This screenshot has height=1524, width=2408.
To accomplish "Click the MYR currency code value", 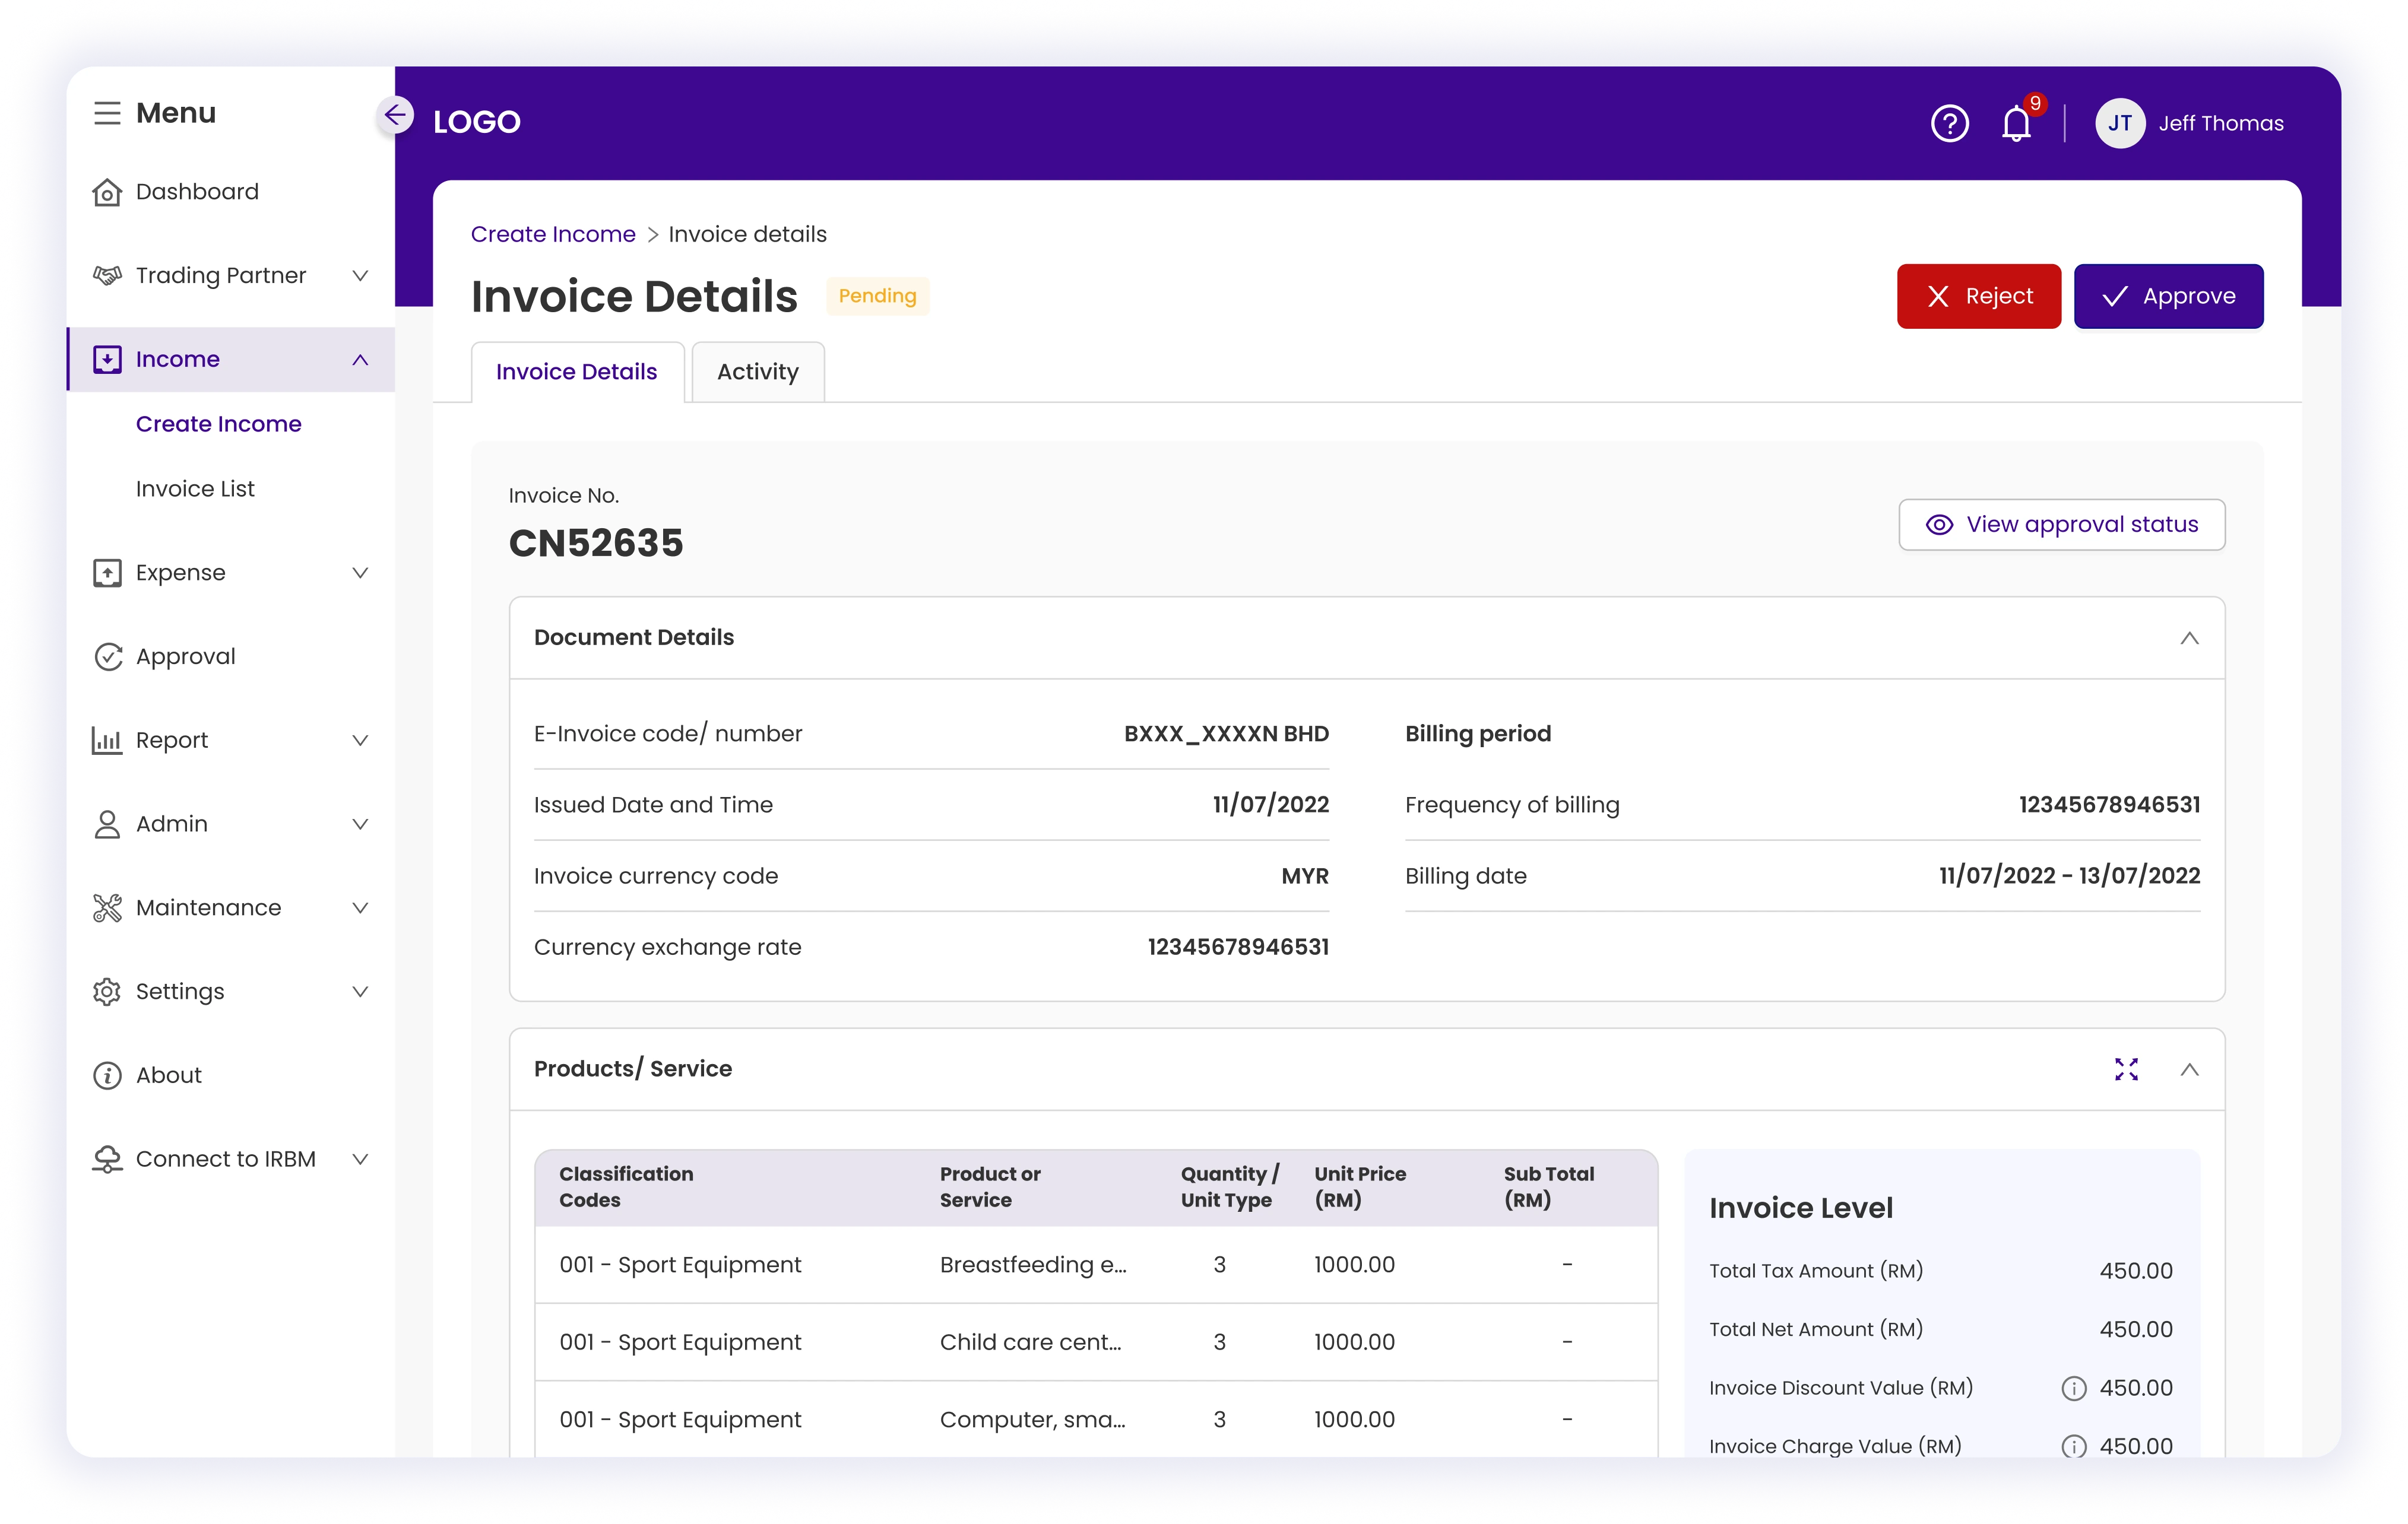I will (x=1305, y=875).
